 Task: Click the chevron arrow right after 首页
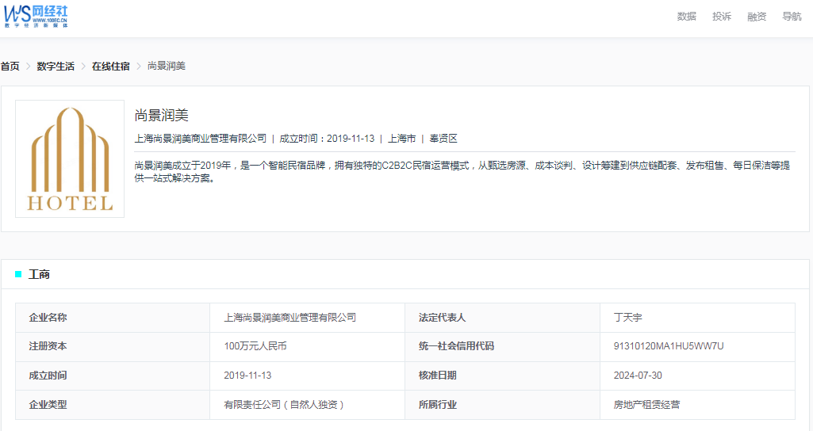29,67
